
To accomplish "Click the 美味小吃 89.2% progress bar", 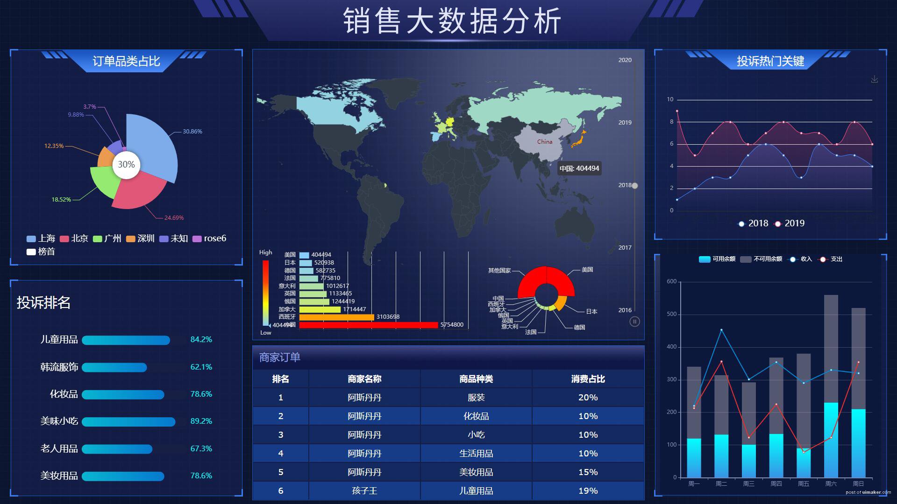I will pos(128,422).
